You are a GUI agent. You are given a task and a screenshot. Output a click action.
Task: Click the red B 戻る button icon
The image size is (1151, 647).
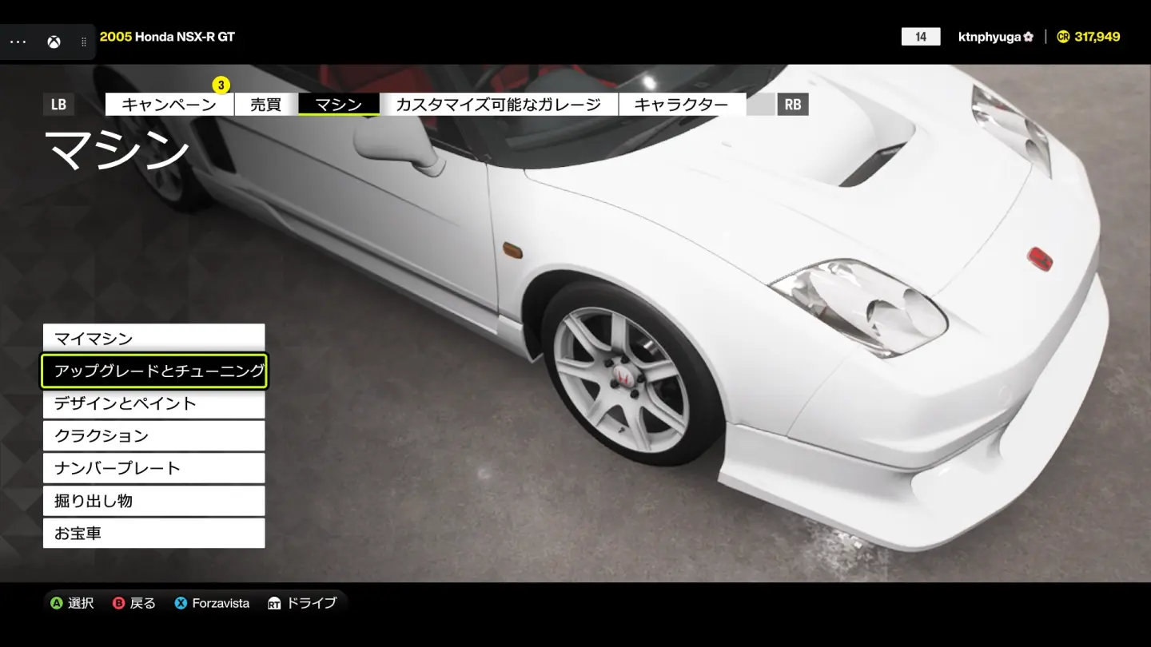pos(118,603)
